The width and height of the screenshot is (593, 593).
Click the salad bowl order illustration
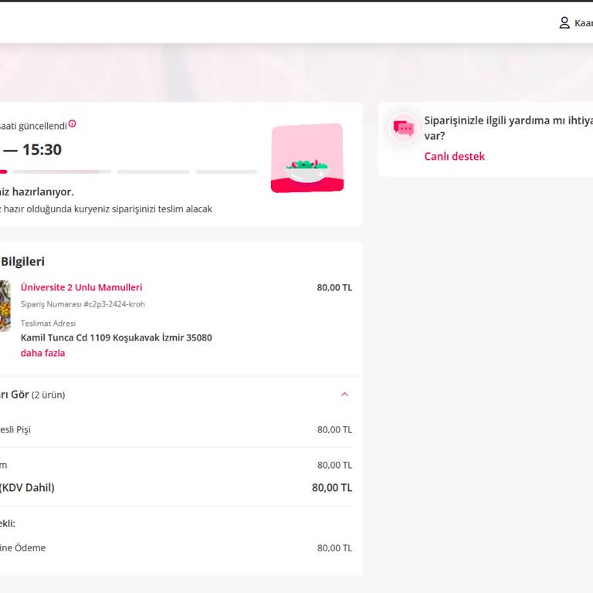coord(307,158)
